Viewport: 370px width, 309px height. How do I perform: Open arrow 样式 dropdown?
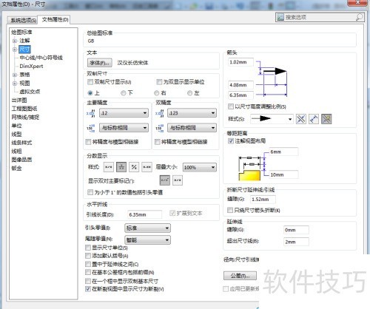272,119
